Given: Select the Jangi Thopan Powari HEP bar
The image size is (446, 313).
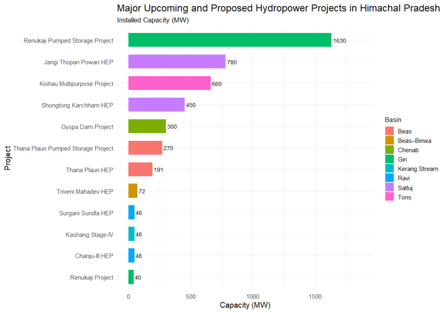Looking at the screenshot, I should (177, 62).
